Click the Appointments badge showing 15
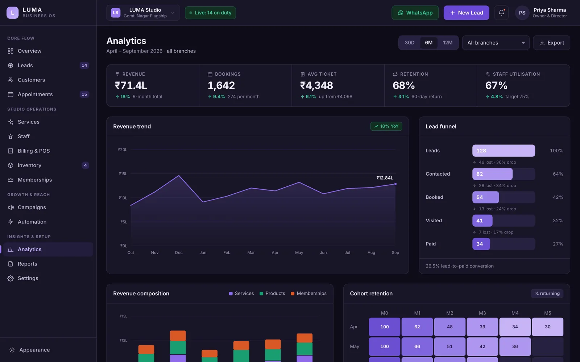The height and width of the screenshot is (362, 580). pos(84,94)
